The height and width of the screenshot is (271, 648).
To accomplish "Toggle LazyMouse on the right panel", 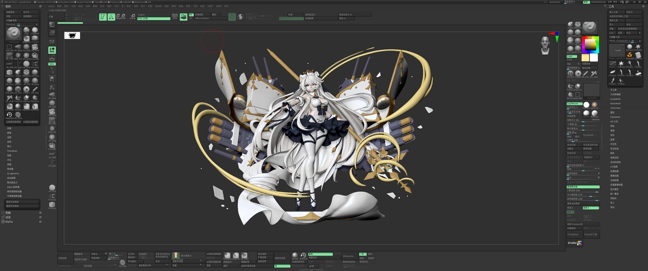I will point(574,104).
